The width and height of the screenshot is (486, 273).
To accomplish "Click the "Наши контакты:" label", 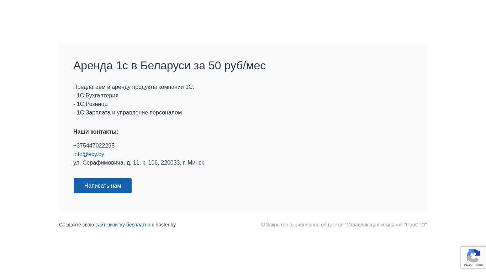I will (96, 132).
